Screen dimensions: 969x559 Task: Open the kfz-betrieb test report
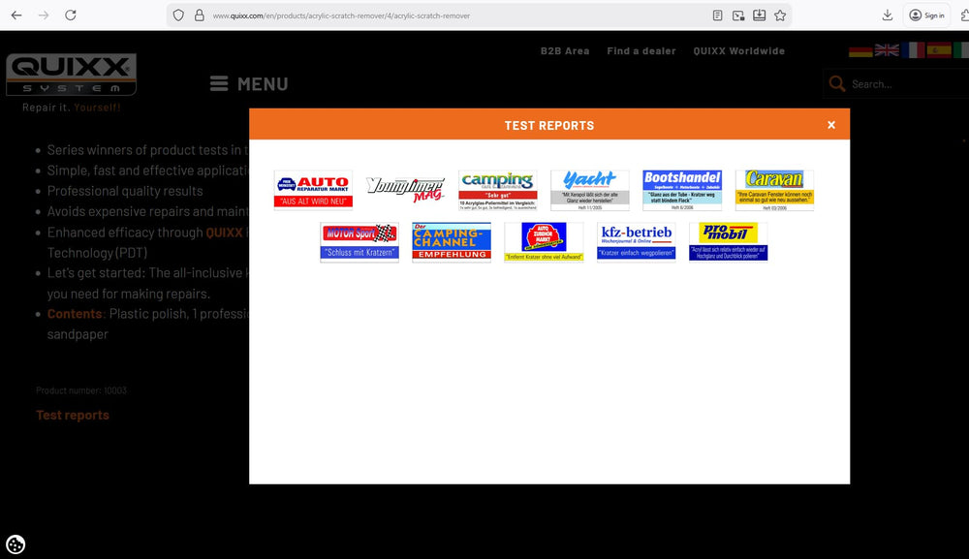click(636, 242)
